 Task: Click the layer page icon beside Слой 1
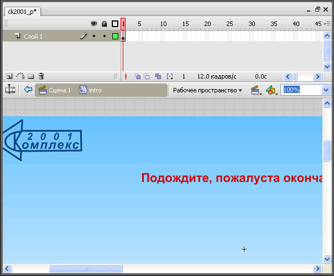(x=18, y=36)
